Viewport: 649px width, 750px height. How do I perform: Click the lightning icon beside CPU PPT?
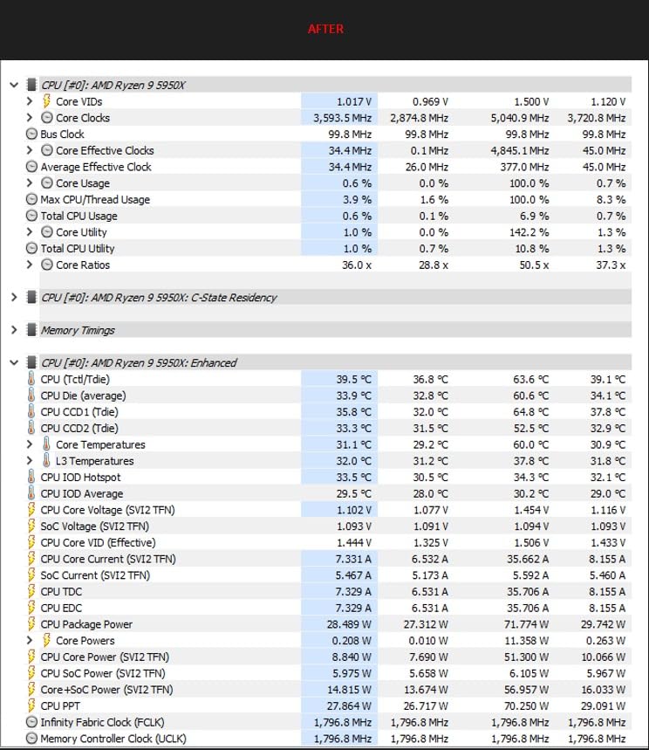(x=31, y=705)
